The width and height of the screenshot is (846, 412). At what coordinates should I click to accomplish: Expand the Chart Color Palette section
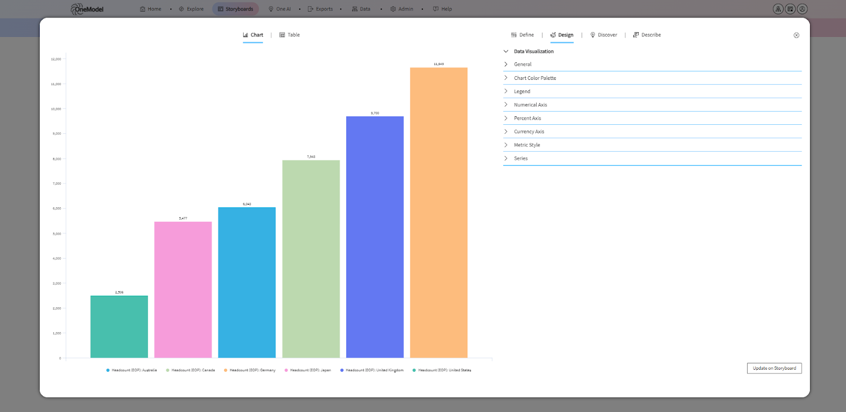click(x=535, y=78)
